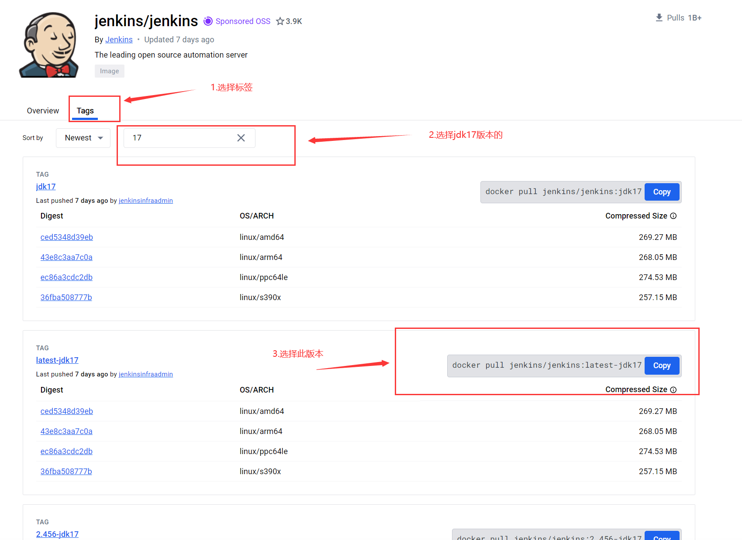Click the Pulls download icon
742x540 pixels.
(659, 17)
